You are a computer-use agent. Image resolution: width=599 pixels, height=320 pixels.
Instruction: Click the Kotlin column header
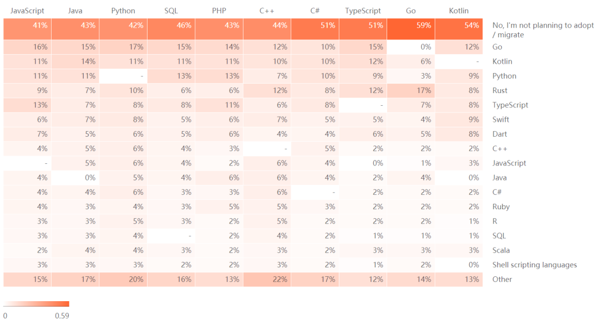click(459, 11)
